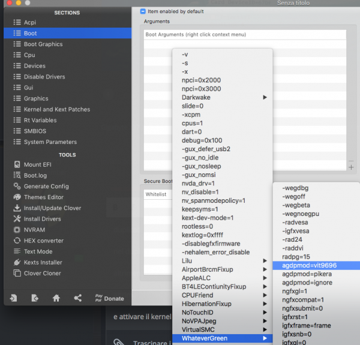This screenshot has width=360, height=345.
Task: Click the list icon beside Rt Variables
Action: click(17, 120)
